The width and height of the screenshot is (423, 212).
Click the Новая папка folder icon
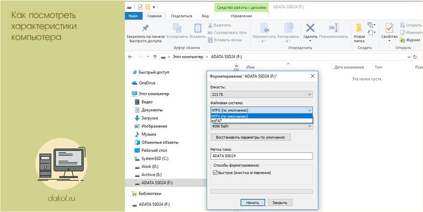359,28
